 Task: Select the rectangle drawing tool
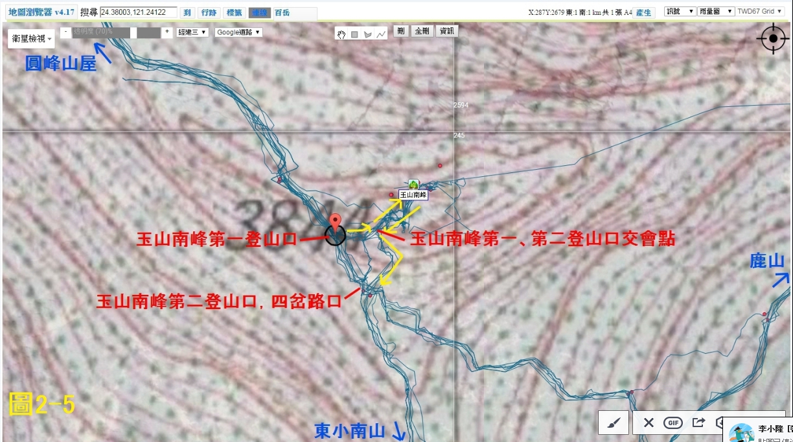click(x=354, y=34)
